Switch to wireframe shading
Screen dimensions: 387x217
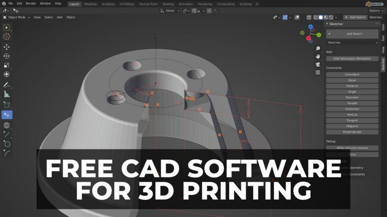tap(316, 17)
